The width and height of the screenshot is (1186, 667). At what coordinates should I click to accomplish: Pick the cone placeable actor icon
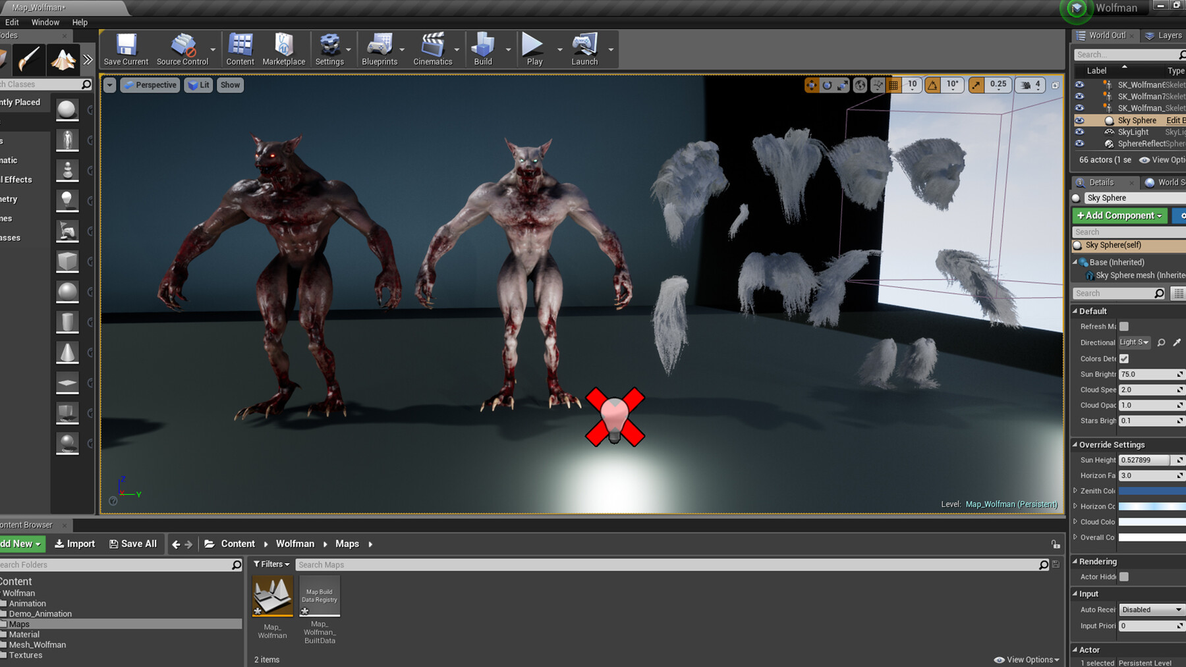(x=67, y=352)
